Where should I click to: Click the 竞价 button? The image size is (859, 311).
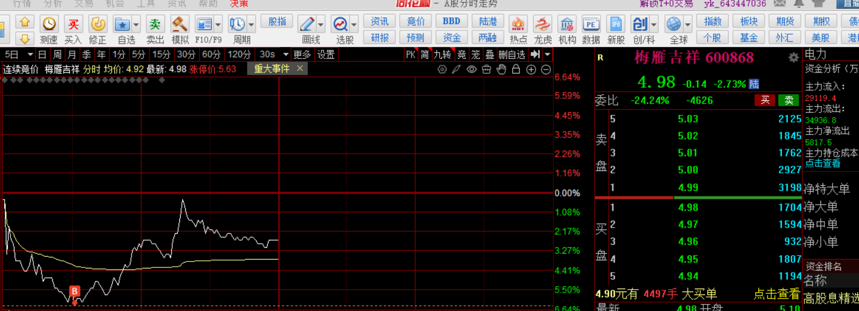416,22
